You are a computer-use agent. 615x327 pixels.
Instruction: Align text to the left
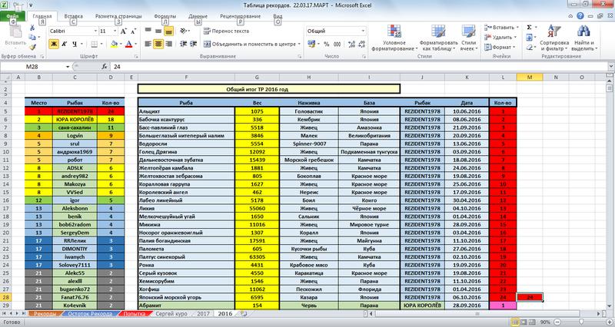148,45
